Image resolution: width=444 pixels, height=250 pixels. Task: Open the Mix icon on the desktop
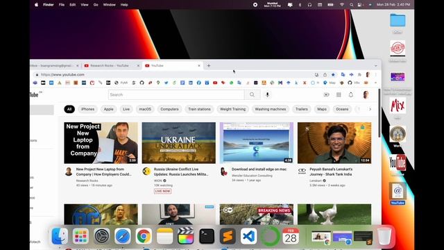click(x=398, y=106)
